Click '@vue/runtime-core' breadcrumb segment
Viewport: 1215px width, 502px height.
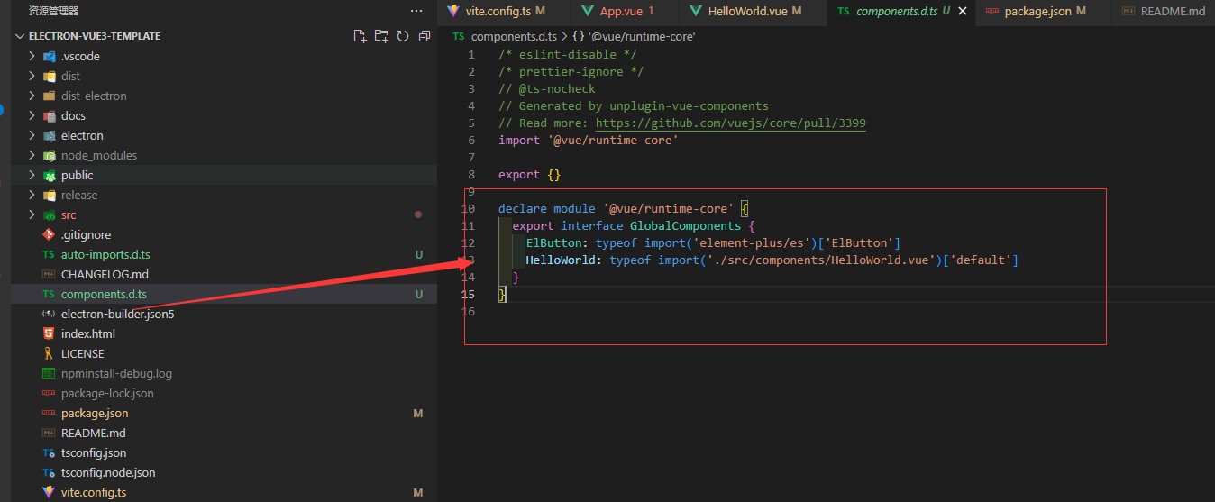point(642,36)
